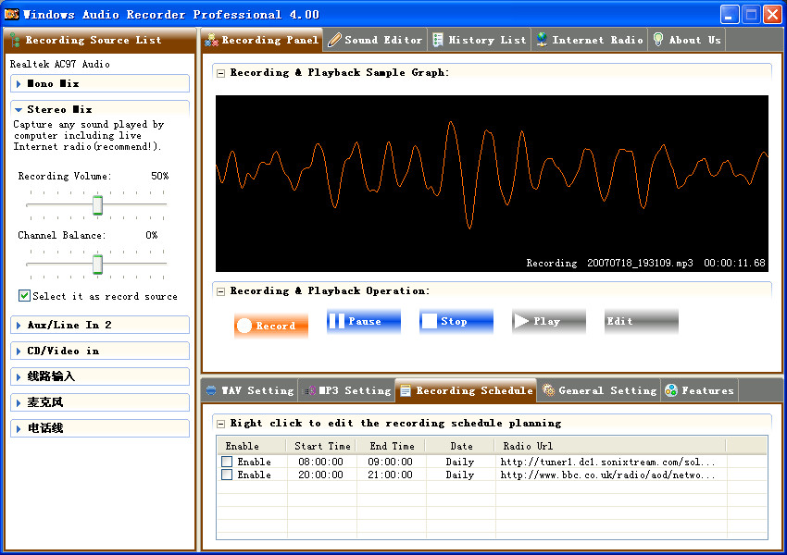This screenshot has height=555, width=787.
Task: Switch to the WAV Setting tab
Action: point(249,390)
